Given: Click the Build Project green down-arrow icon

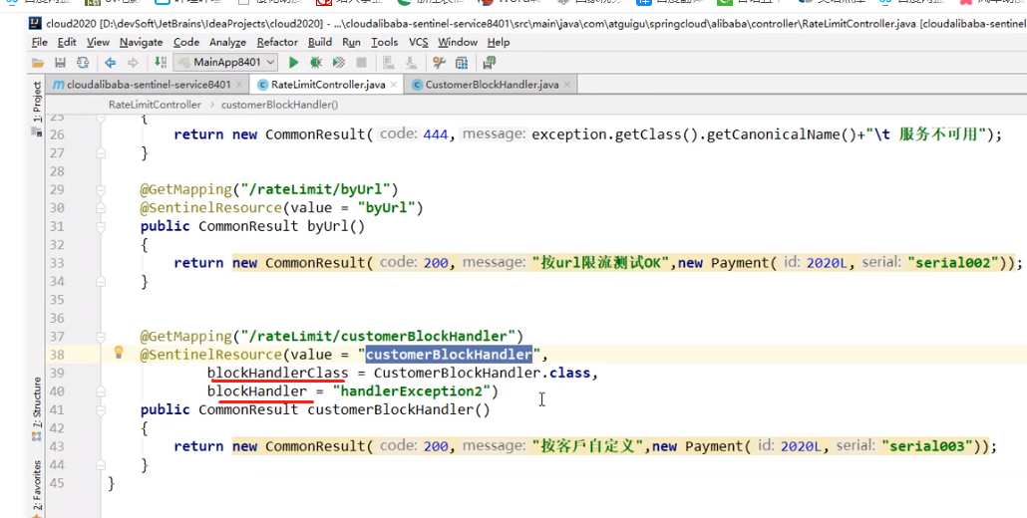Looking at the screenshot, I should pos(160,63).
